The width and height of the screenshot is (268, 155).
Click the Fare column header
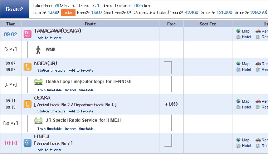(171, 24)
